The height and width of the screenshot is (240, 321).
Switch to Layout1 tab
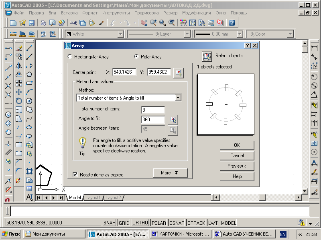(93, 198)
